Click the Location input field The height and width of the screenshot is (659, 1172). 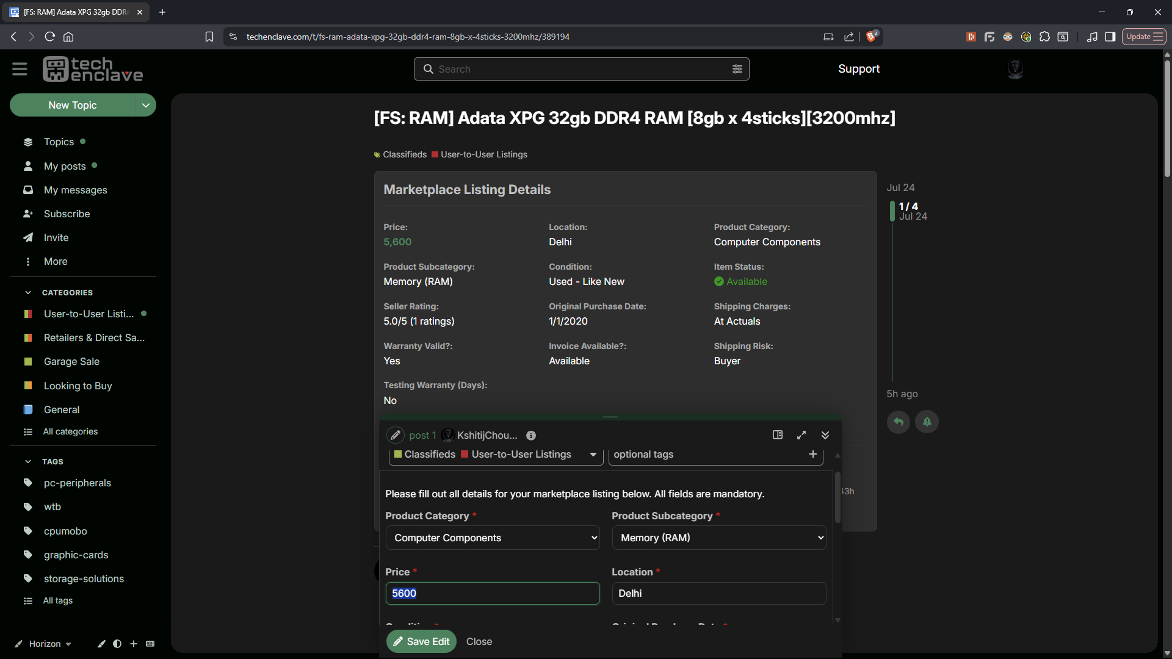tap(719, 593)
